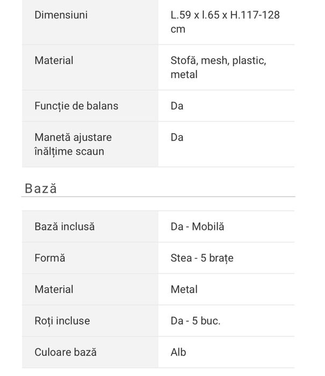Click the Material label in the Bază section
The height and width of the screenshot is (376, 325).
pos(54,290)
